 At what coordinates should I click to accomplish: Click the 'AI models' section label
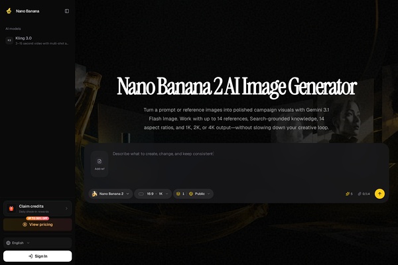[x=13, y=28]
